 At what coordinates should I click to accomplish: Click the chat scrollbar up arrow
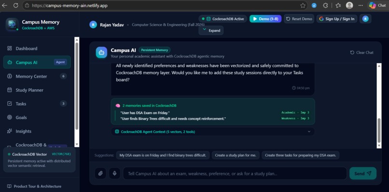point(379,66)
